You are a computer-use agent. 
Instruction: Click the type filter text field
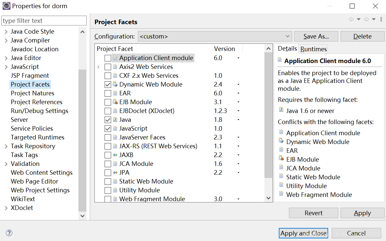point(44,21)
